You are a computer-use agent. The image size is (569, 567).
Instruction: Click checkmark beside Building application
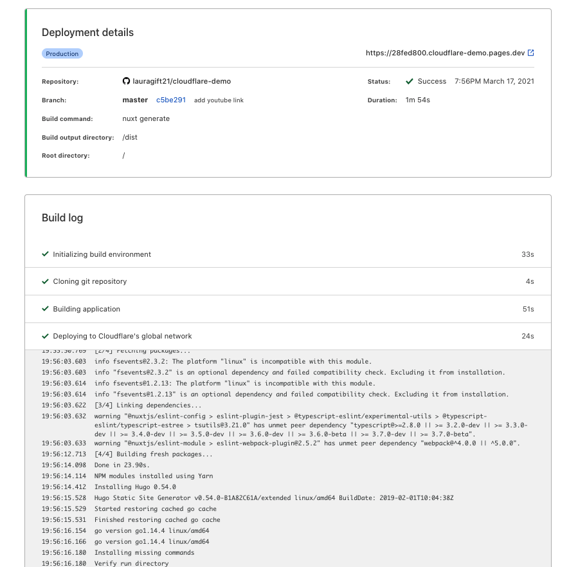[46, 309]
